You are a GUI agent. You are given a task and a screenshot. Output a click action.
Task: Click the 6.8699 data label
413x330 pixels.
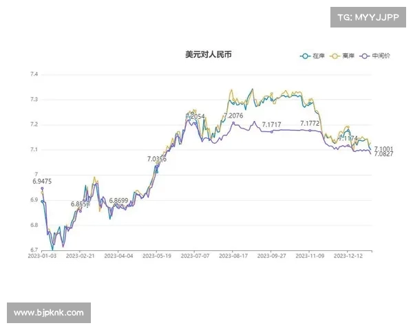(119, 200)
